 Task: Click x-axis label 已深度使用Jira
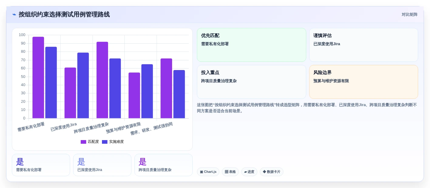pyautogui.click(x=64, y=126)
